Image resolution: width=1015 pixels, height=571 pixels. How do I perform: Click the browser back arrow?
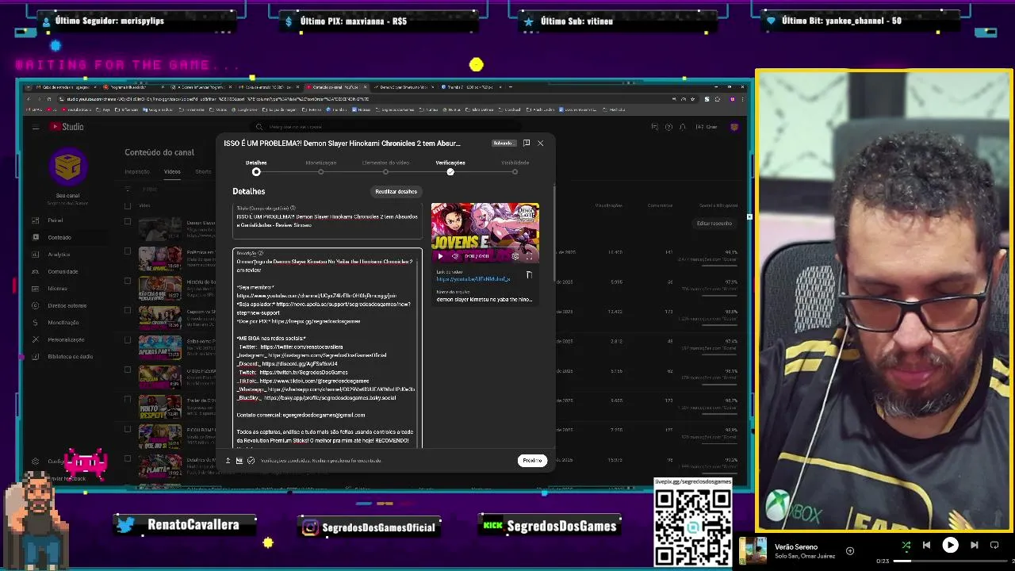[28, 99]
